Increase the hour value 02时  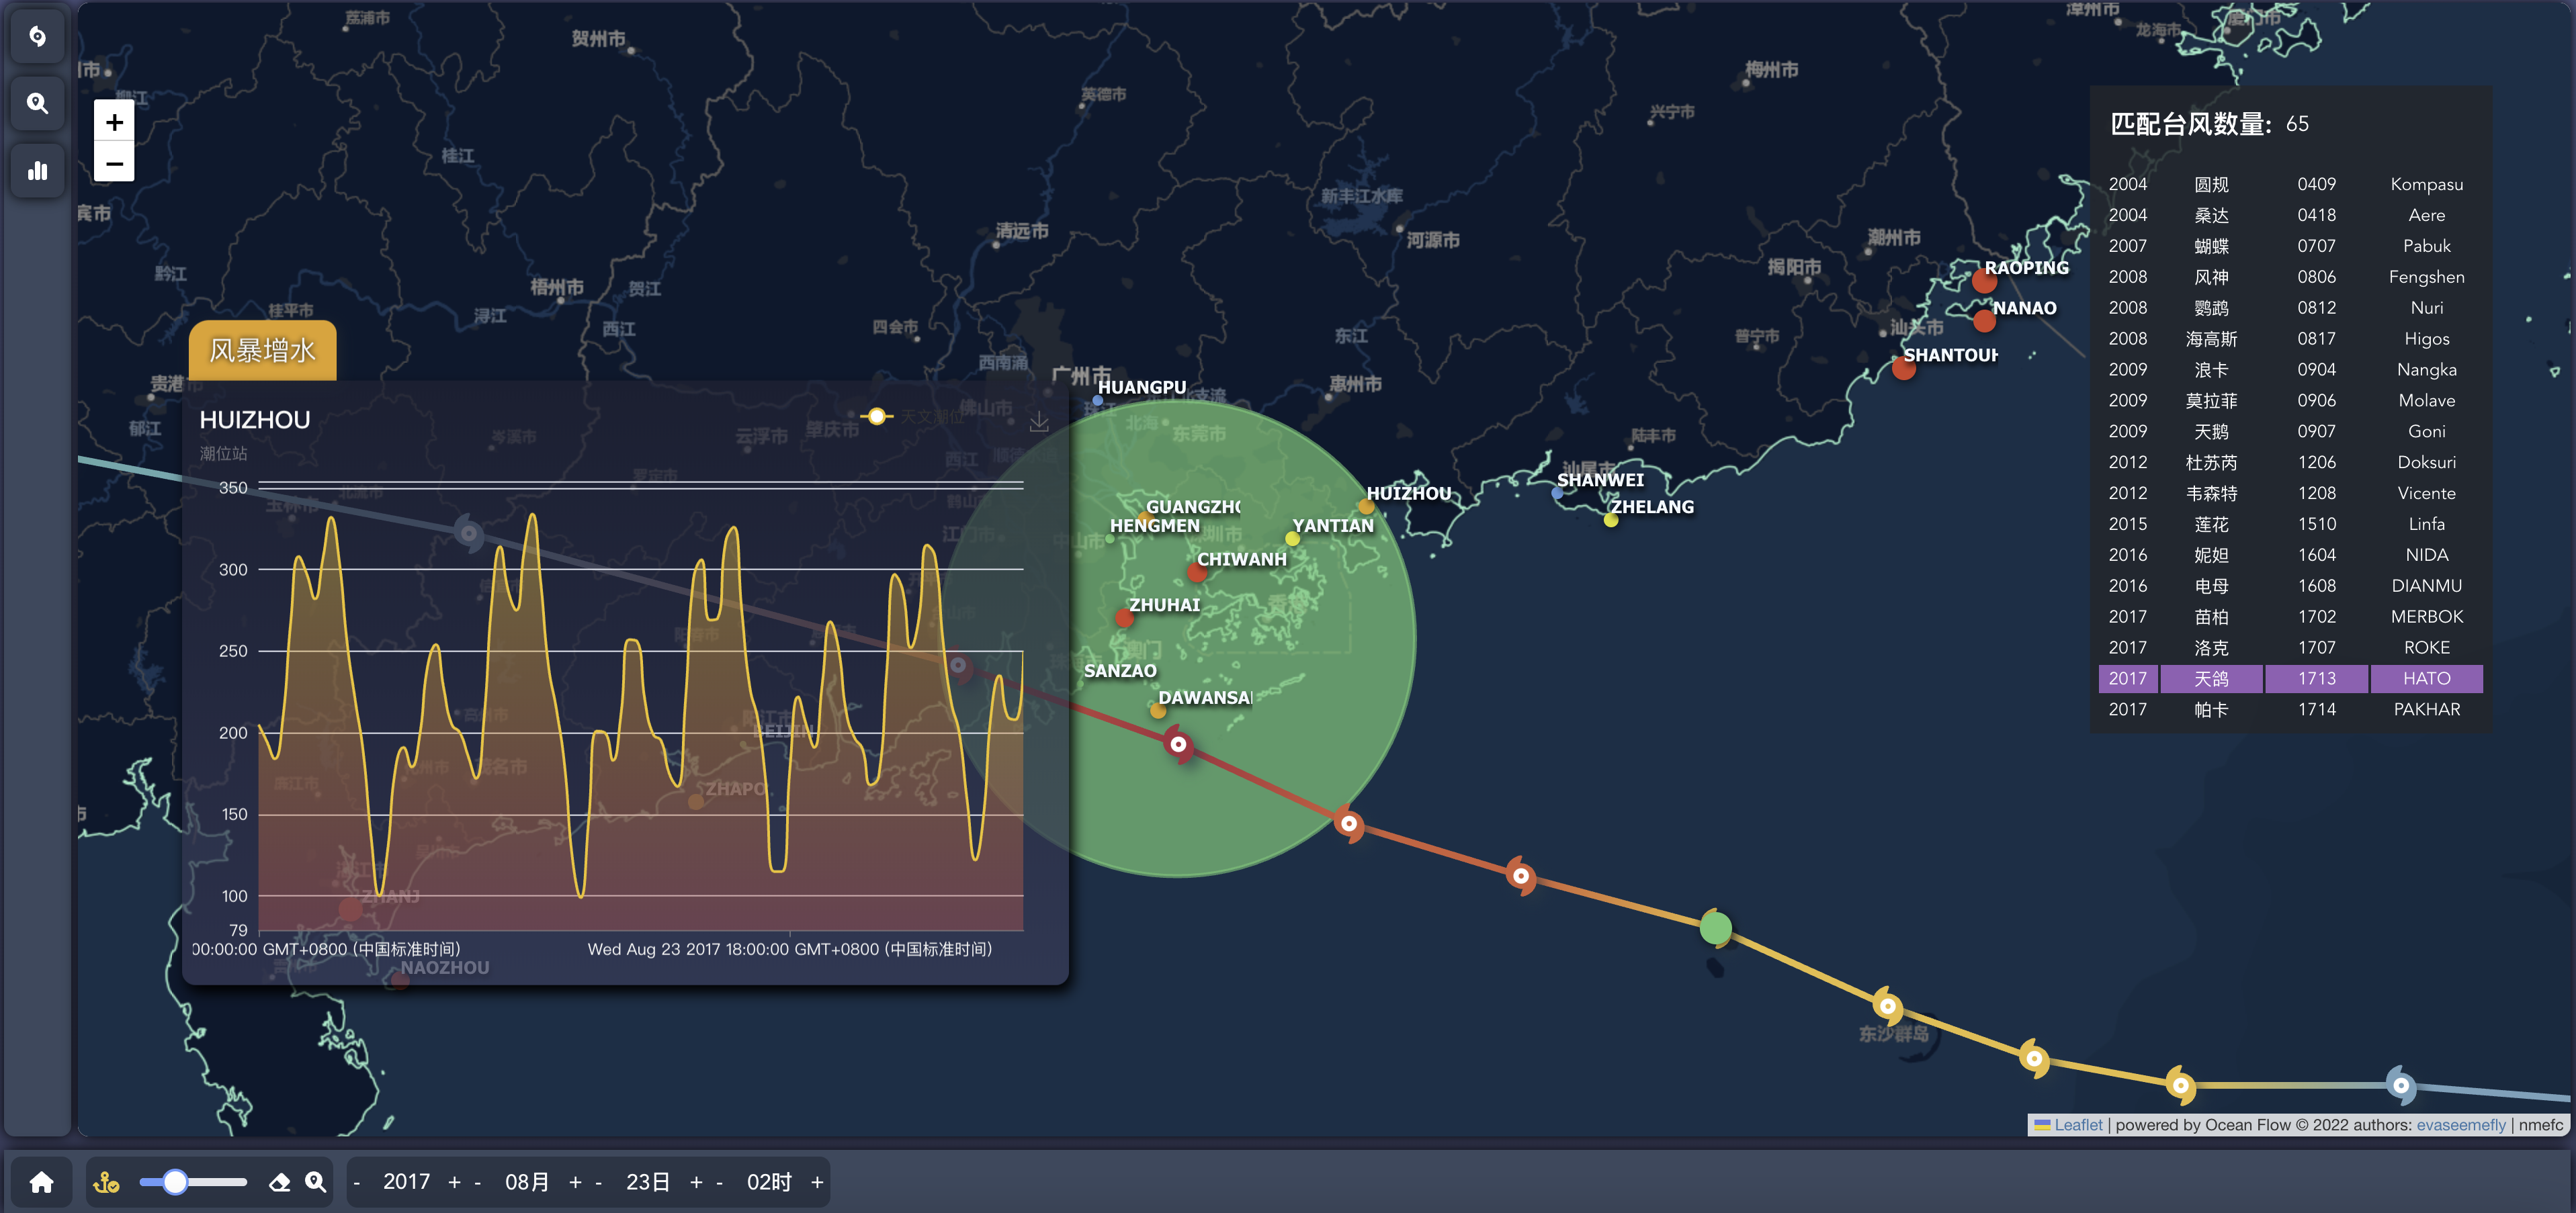pyautogui.click(x=817, y=1182)
